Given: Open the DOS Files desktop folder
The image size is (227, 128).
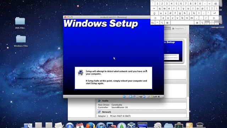Looking at the screenshot, I should (20, 21).
